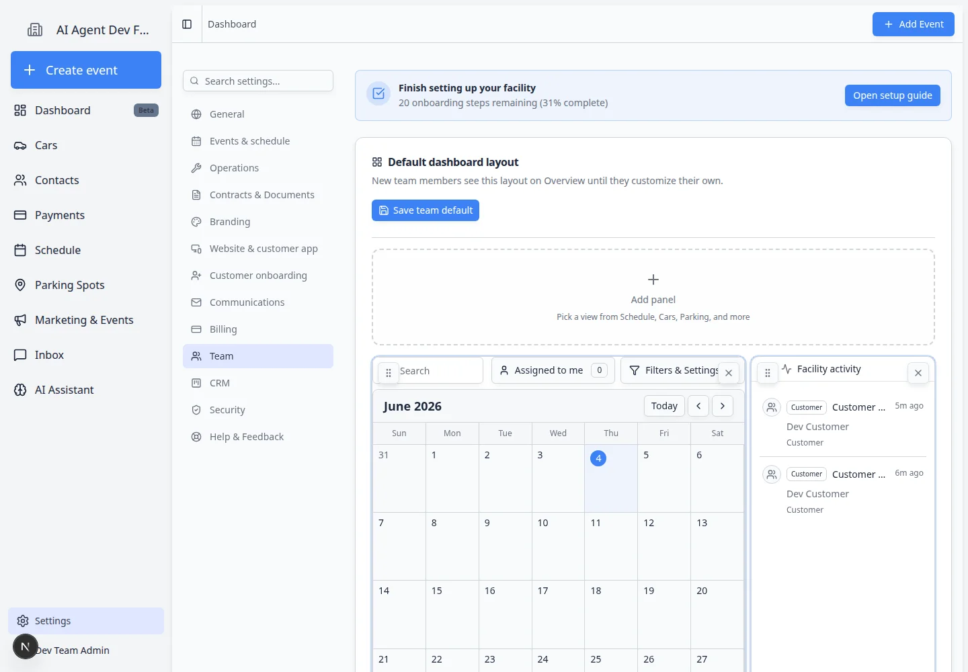Click the first Customer activity avatar icon

[x=772, y=407]
